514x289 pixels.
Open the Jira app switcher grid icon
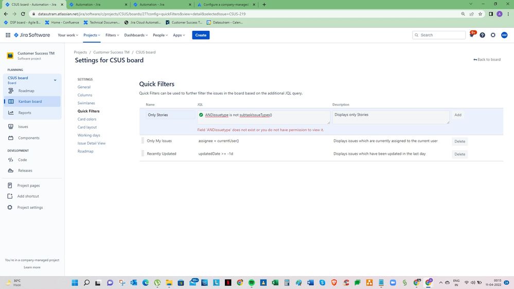click(x=8, y=35)
